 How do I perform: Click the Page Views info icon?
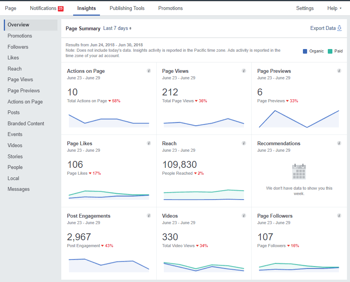click(x=244, y=70)
